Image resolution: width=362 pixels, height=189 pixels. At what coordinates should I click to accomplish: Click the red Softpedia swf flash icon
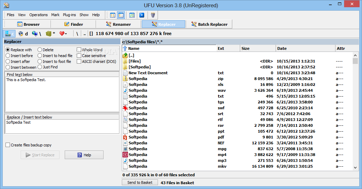pos(125,108)
